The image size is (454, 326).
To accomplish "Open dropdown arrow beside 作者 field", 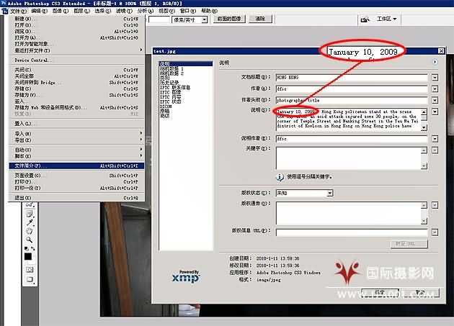I will [x=435, y=89].
